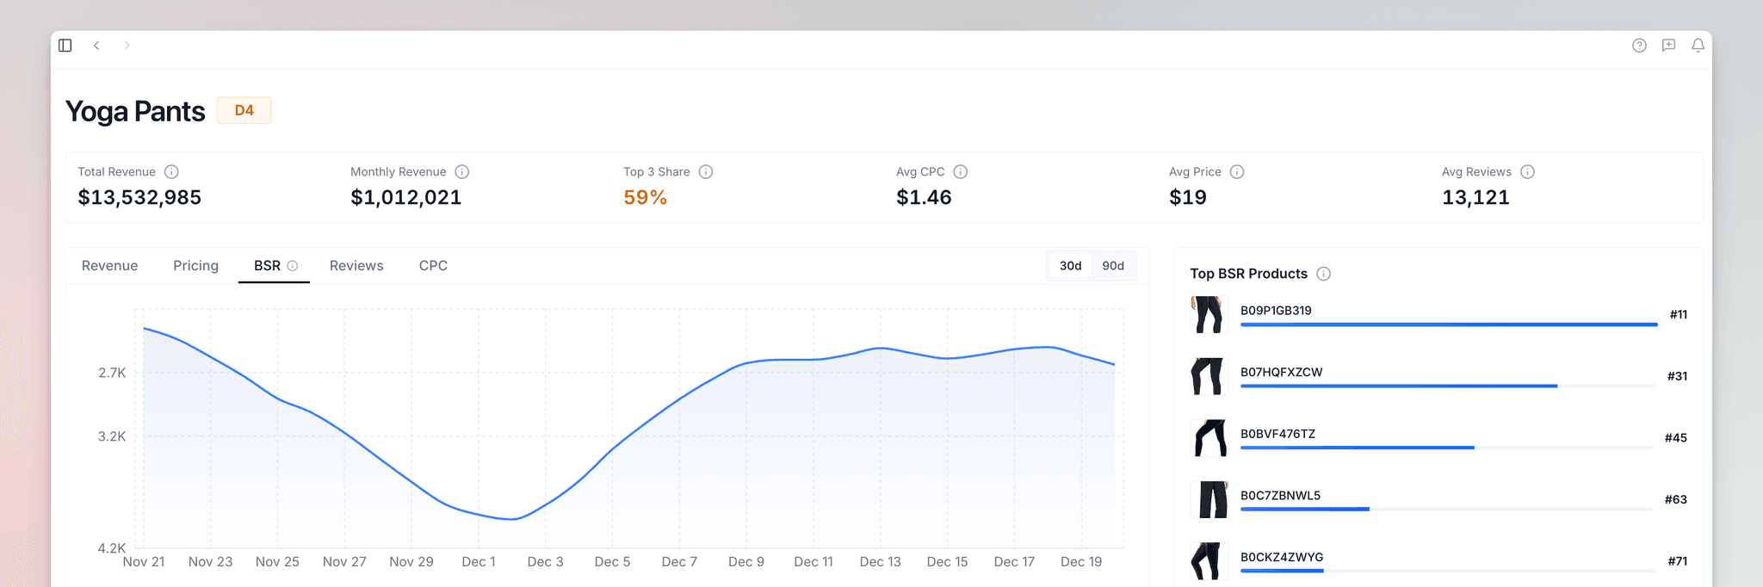Switch to the Revenue tab

(109, 266)
